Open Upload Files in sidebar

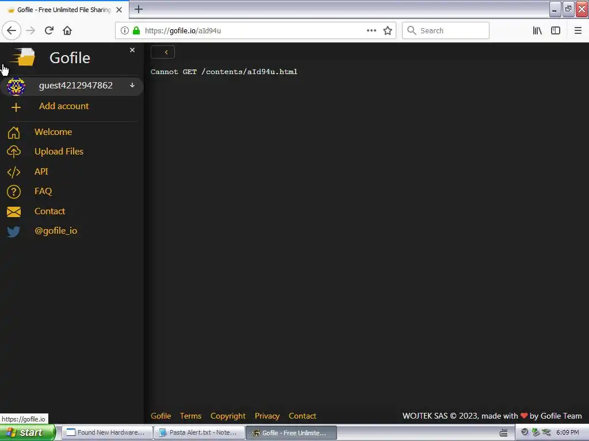[x=59, y=152]
